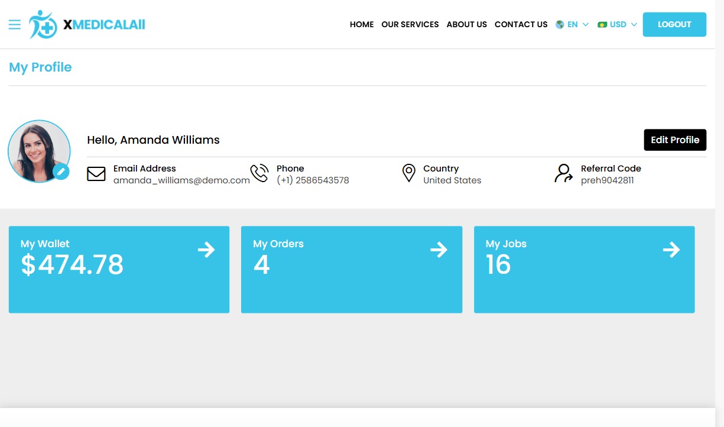Select Contact Us in navigation

pos(521,25)
